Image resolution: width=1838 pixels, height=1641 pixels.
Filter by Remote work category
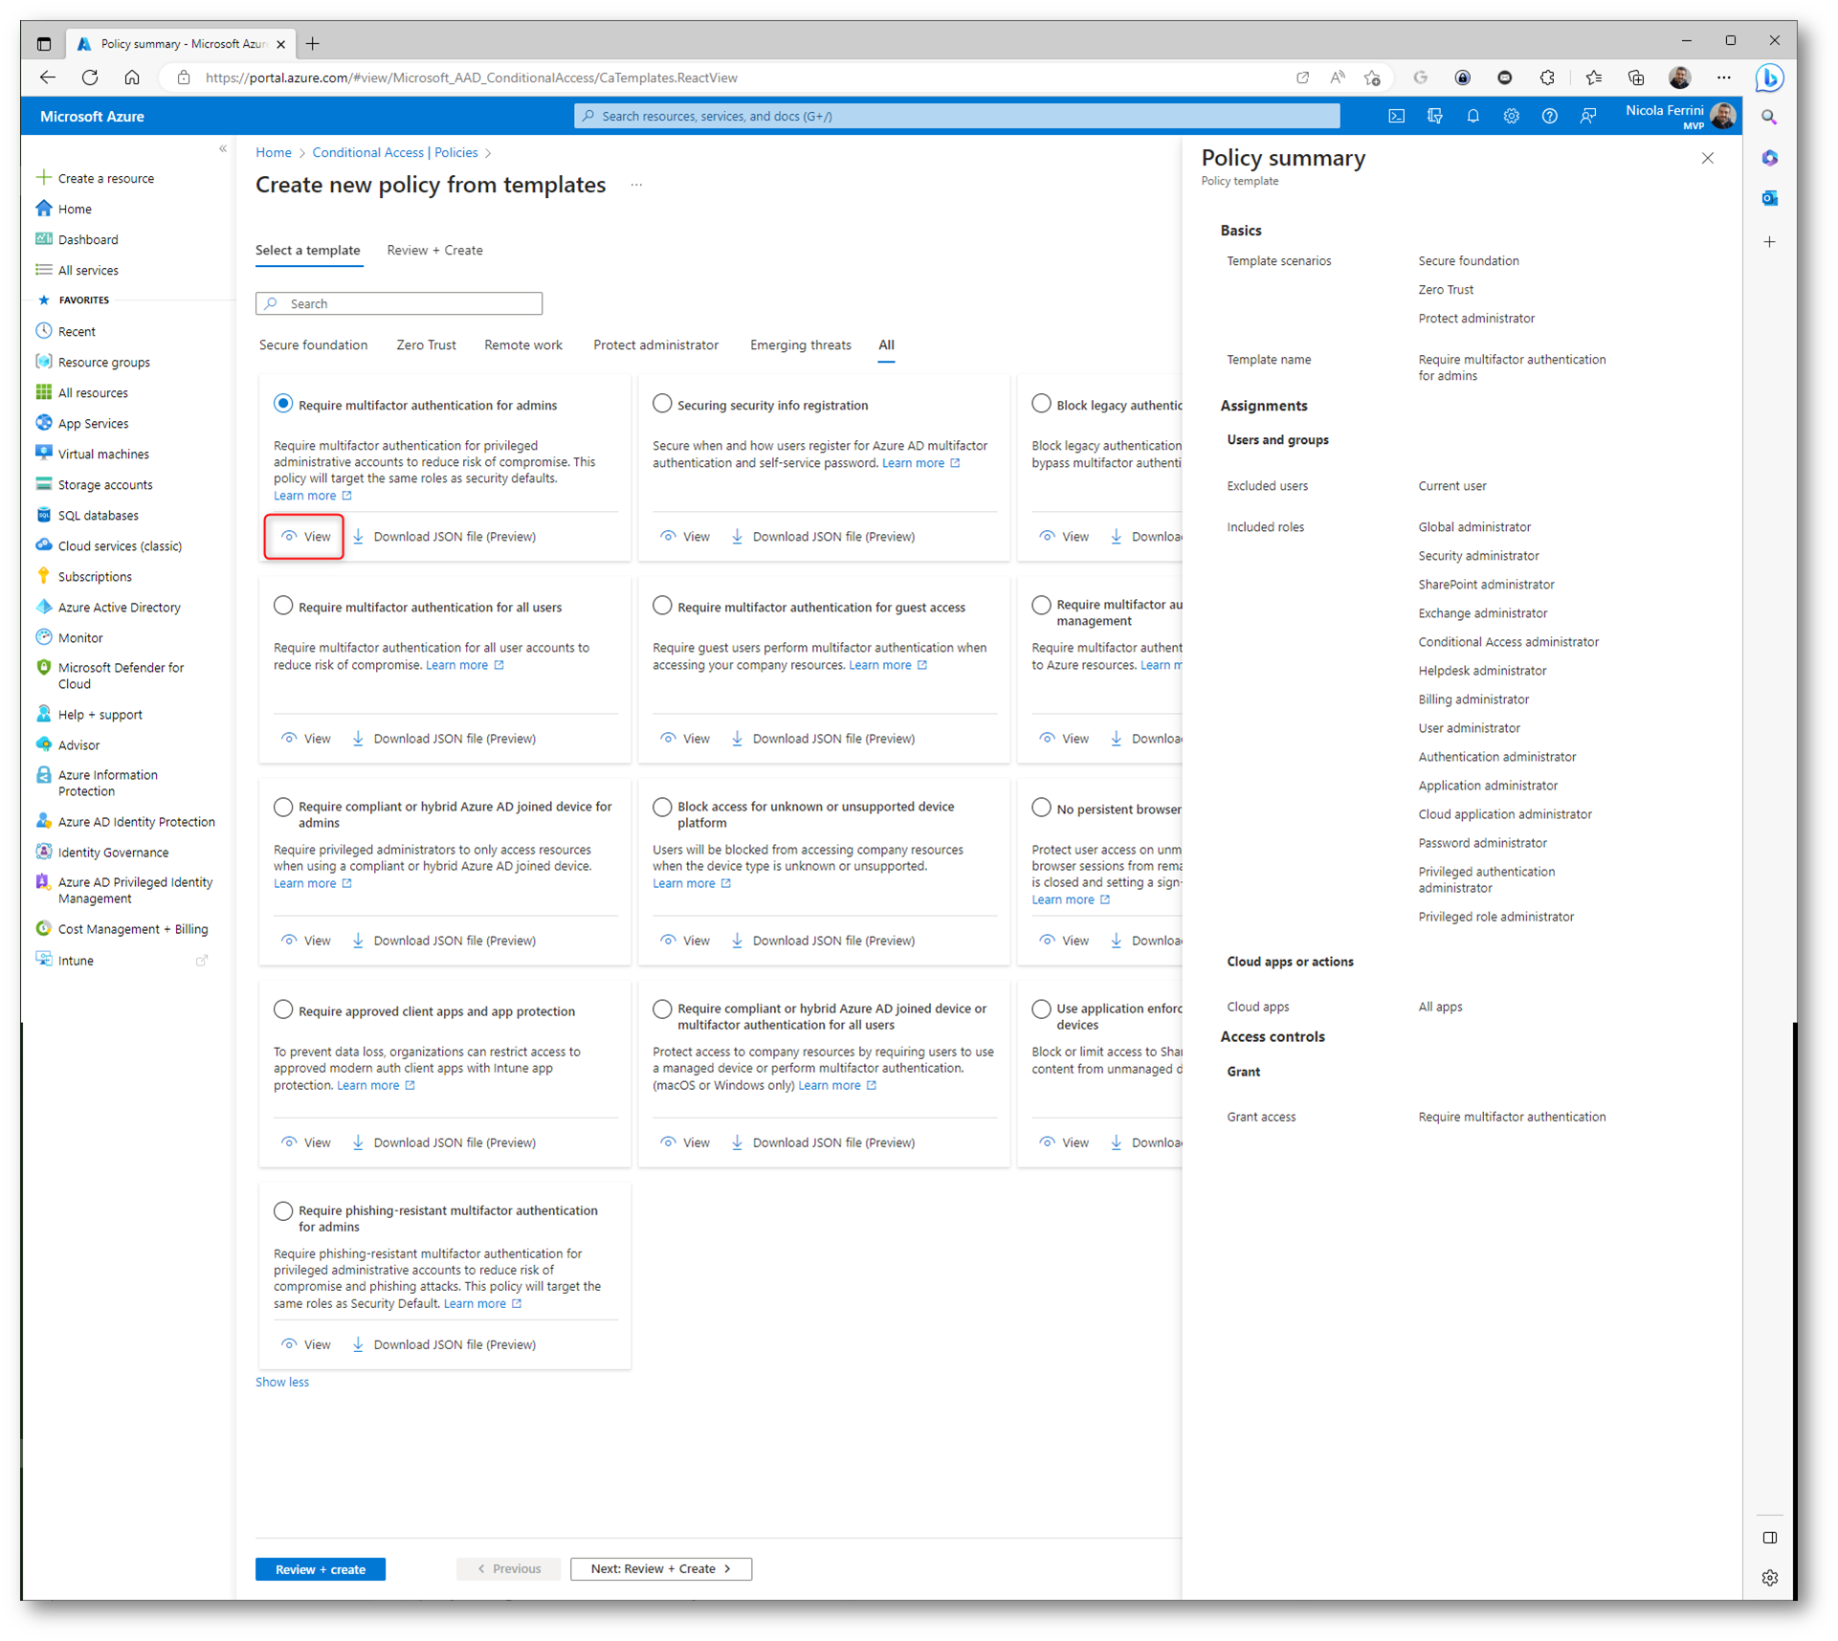[x=523, y=345]
